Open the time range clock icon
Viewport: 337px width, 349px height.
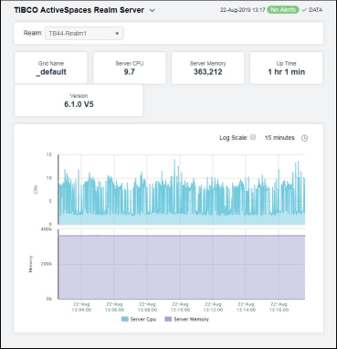tap(304, 138)
